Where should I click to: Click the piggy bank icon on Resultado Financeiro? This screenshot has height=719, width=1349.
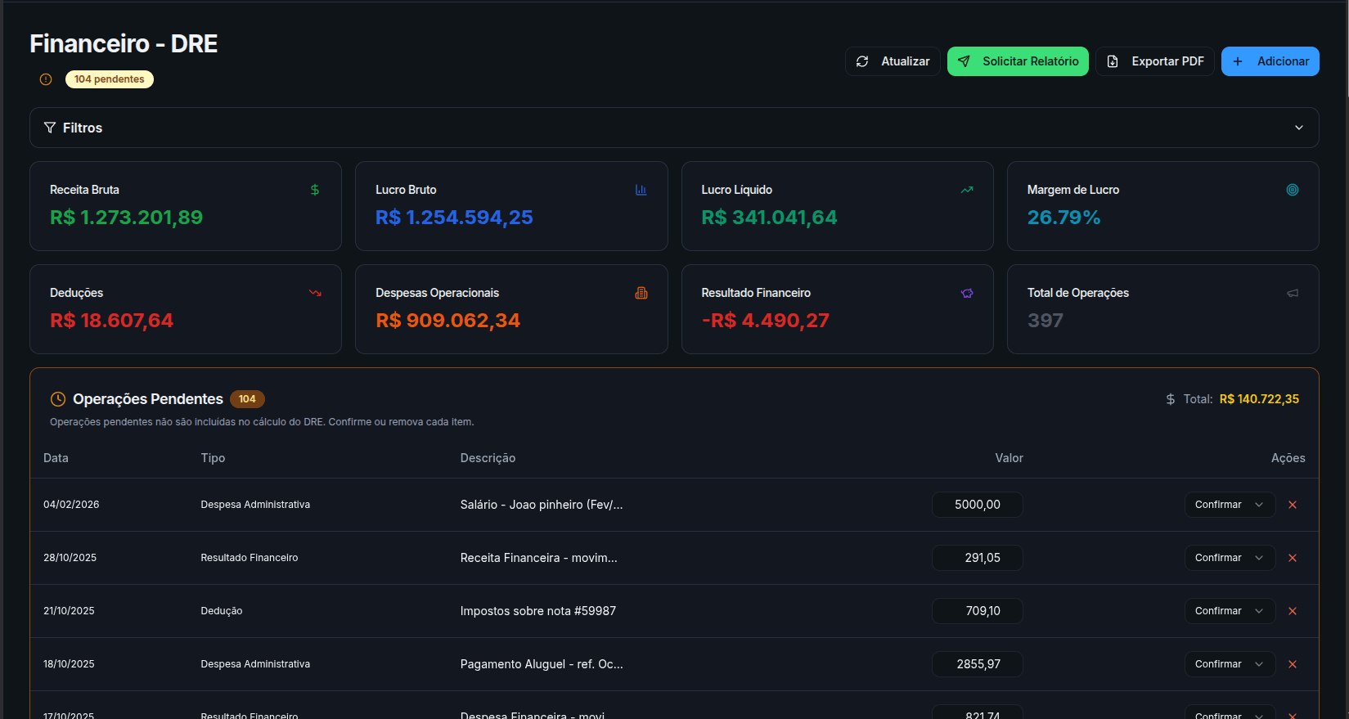(967, 293)
